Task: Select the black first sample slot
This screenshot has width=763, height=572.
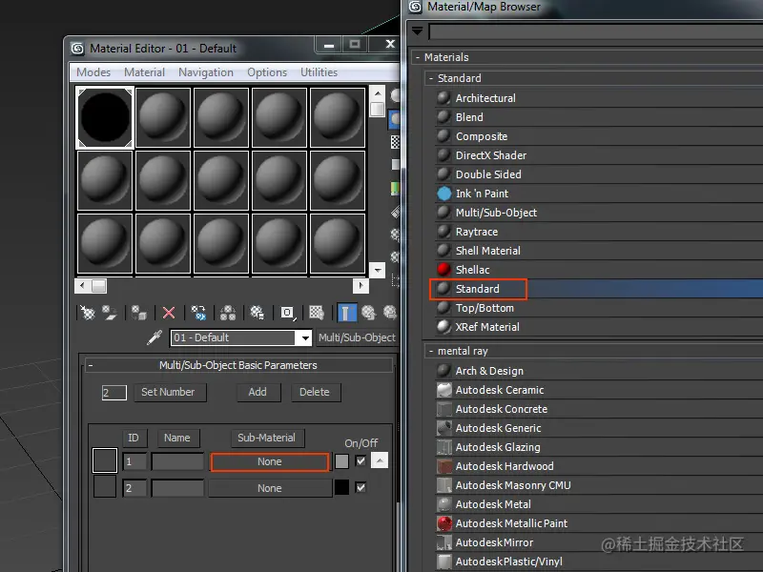Action: click(x=105, y=117)
